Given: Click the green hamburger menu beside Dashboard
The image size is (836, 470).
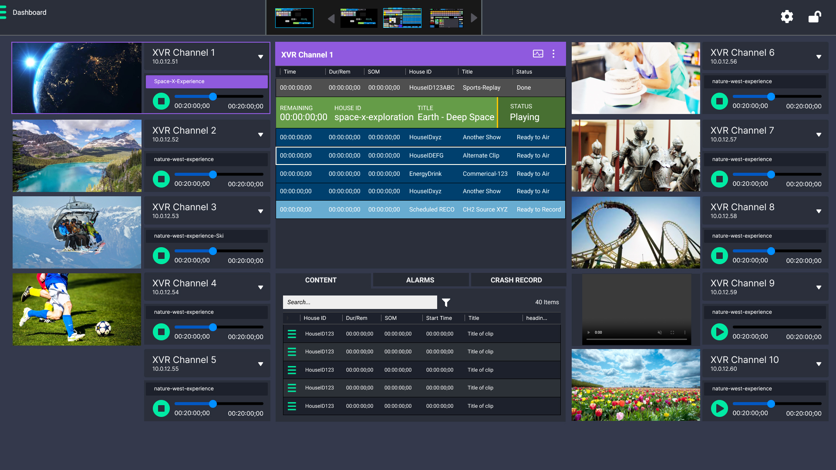Looking at the screenshot, I should click(4, 12).
